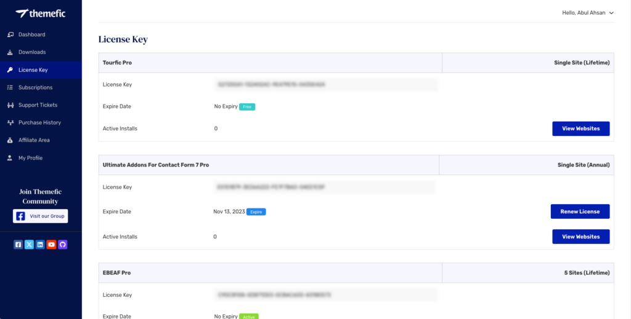
Task: Click the Affiliate Area money bag icon
Action: (10, 140)
